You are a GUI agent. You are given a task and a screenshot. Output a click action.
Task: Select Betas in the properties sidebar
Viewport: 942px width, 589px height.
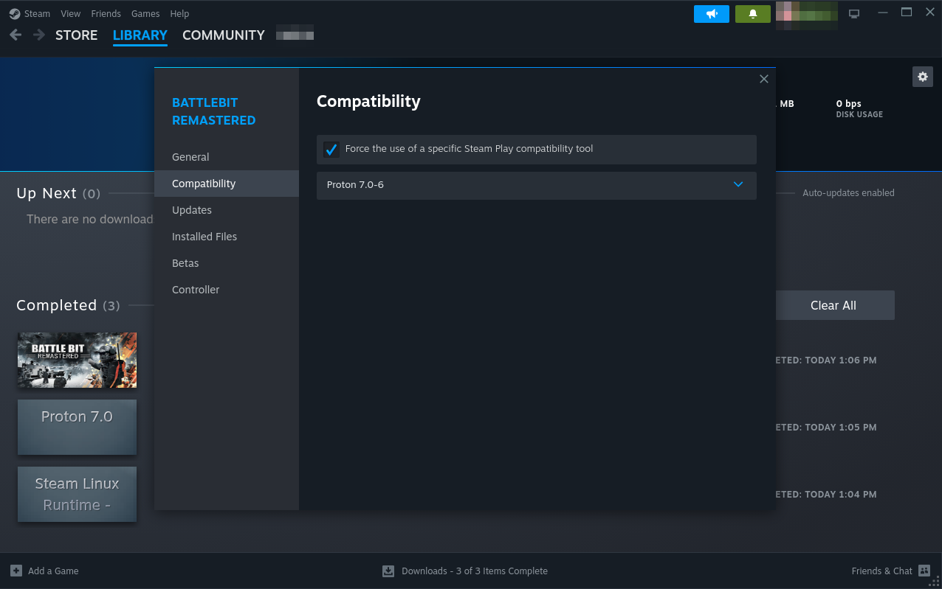tap(185, 263)
